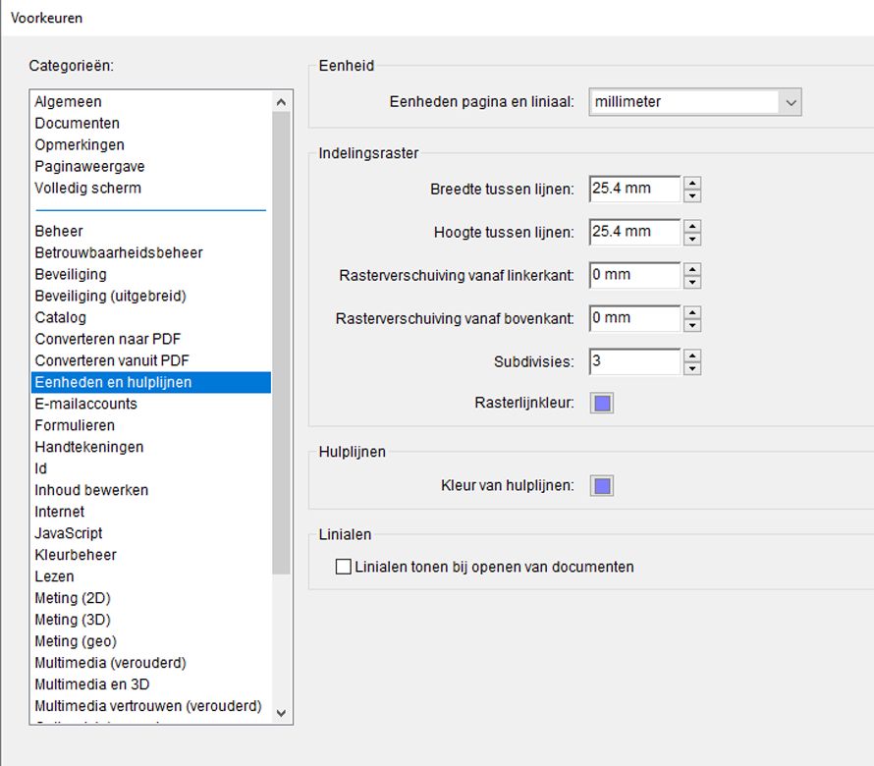Image resolution: width=874 pixels, height=766 pixels.
Task: Open Beveiliging (uitgebreid) category
Action: [x=110, y=296]
